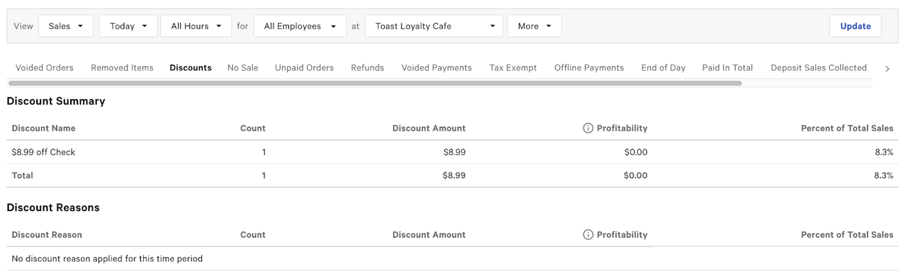Open the More filters dropdown
Screen dimensions: 904x274
(x=534, y=26)
